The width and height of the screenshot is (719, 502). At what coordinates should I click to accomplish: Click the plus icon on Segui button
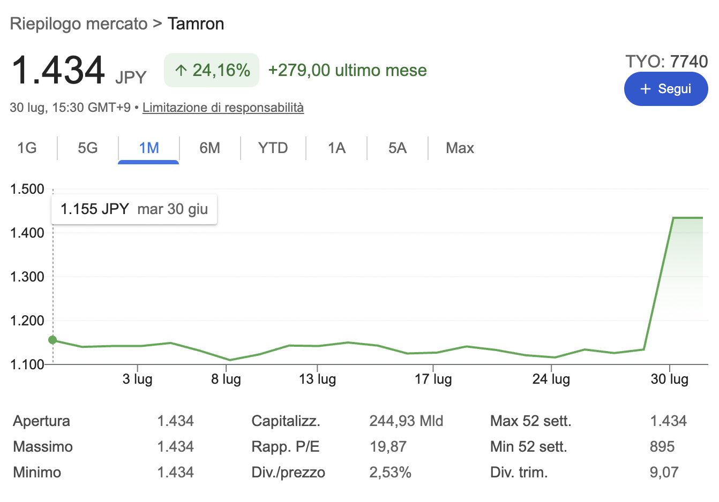(645, 89)
